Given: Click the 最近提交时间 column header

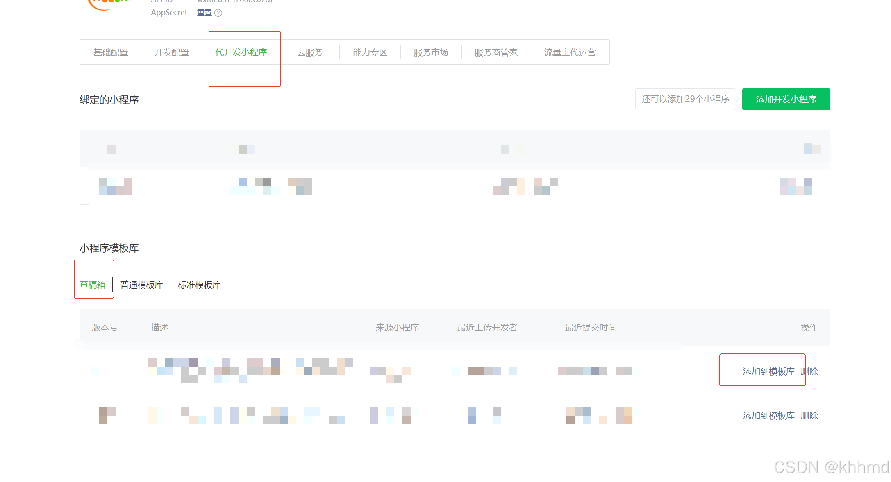Looking at the screenshot, I should pos(591,328).
